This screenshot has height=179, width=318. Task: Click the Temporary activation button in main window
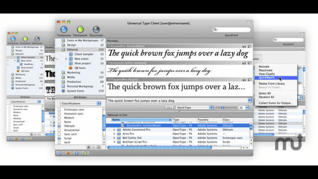pyautogui.click(x=64, y=30)
